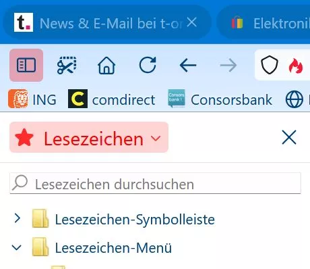Click the Lesezeichen durchsuchen search field

tap(155, 183)
